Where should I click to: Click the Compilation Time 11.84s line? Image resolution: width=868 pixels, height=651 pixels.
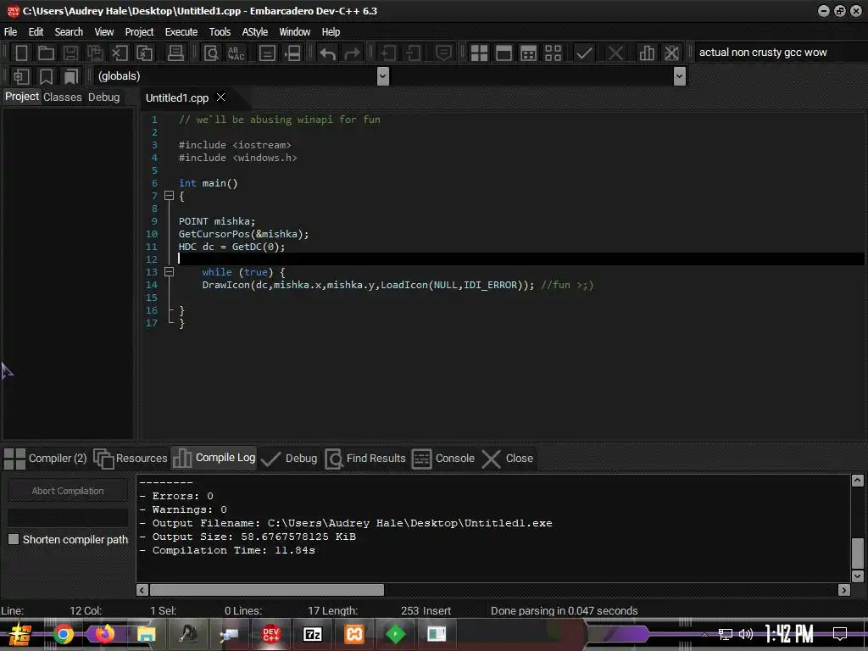coord(227,550)
